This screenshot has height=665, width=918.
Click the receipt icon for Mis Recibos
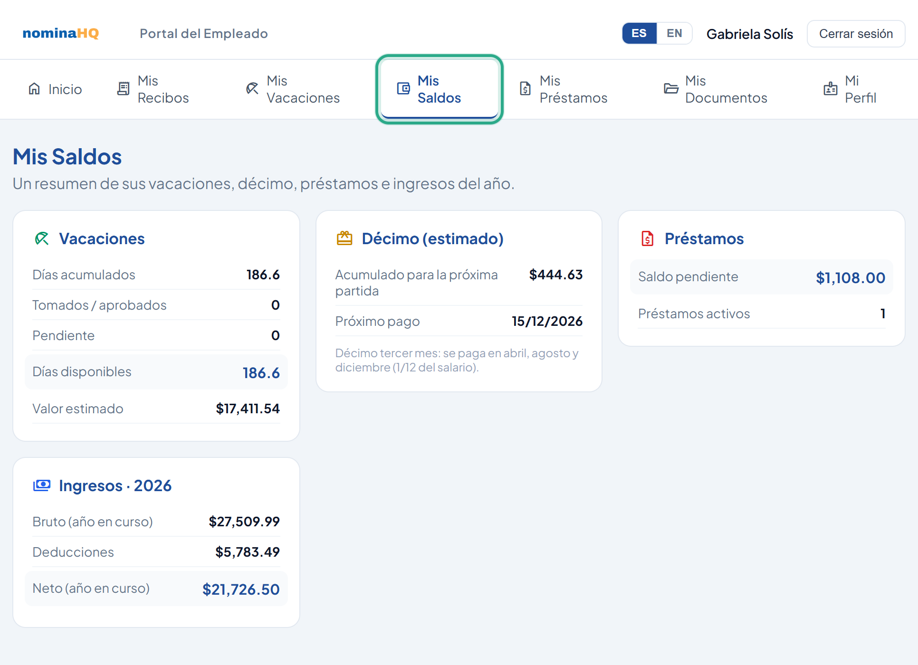click(123, 89)
